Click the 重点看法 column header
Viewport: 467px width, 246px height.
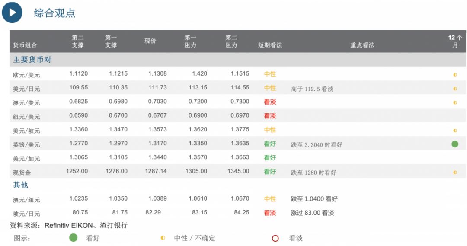coord(362,45)
